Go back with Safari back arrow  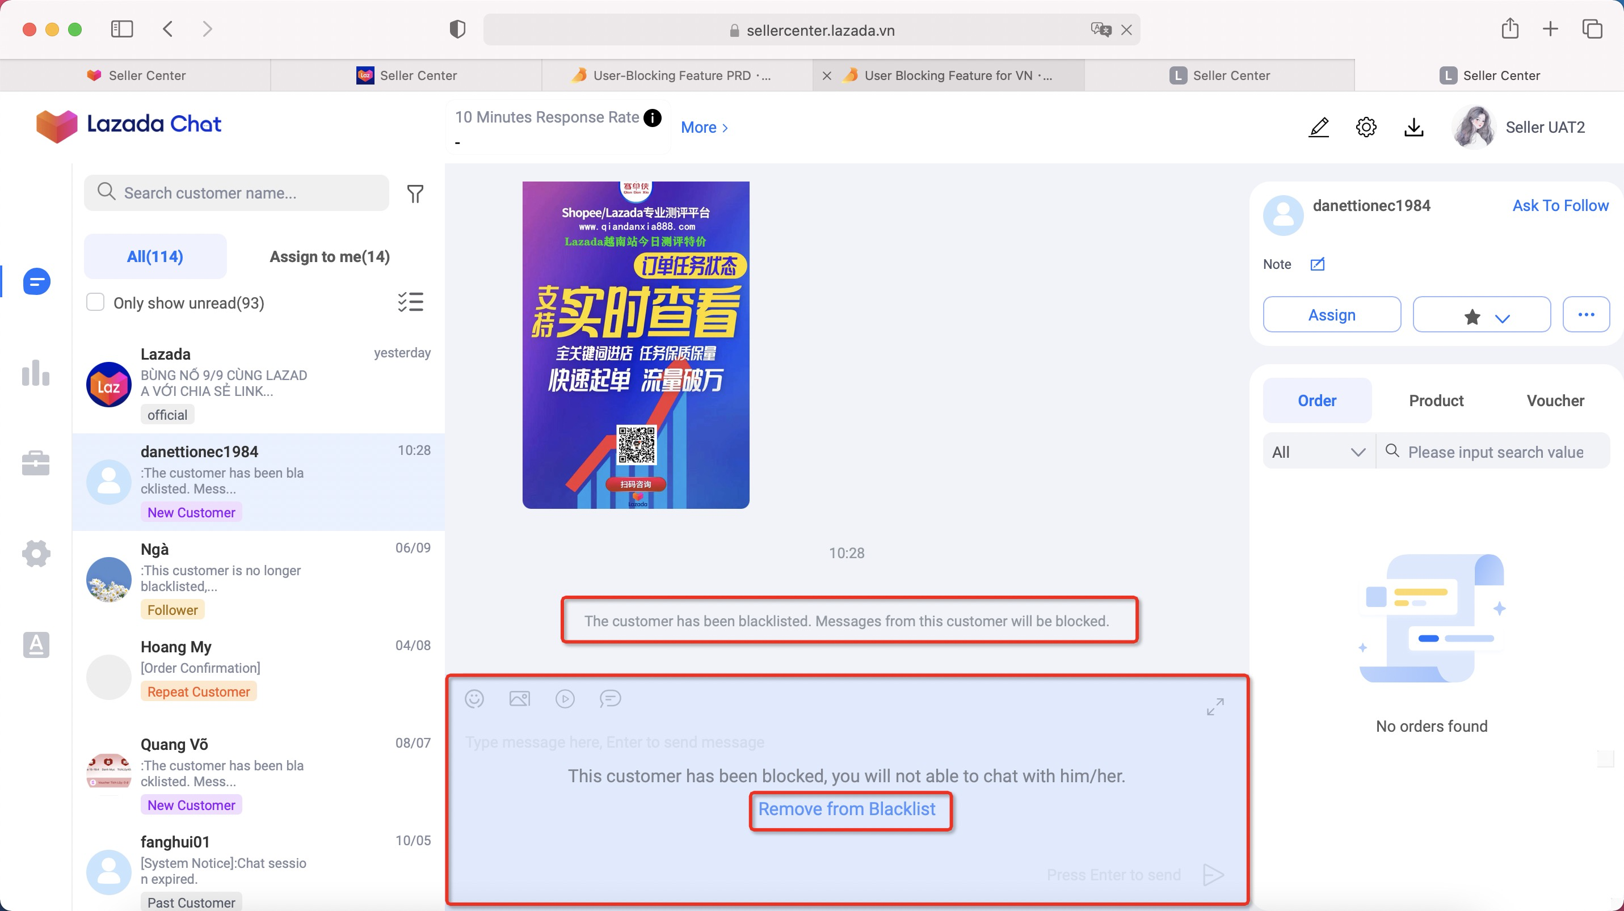(x=168, y=28)
